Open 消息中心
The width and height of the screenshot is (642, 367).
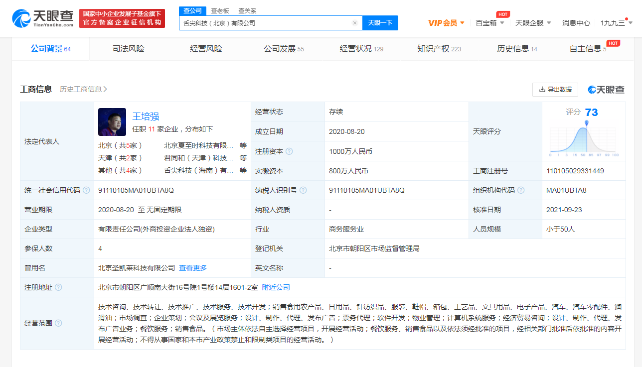click(576, 23)
